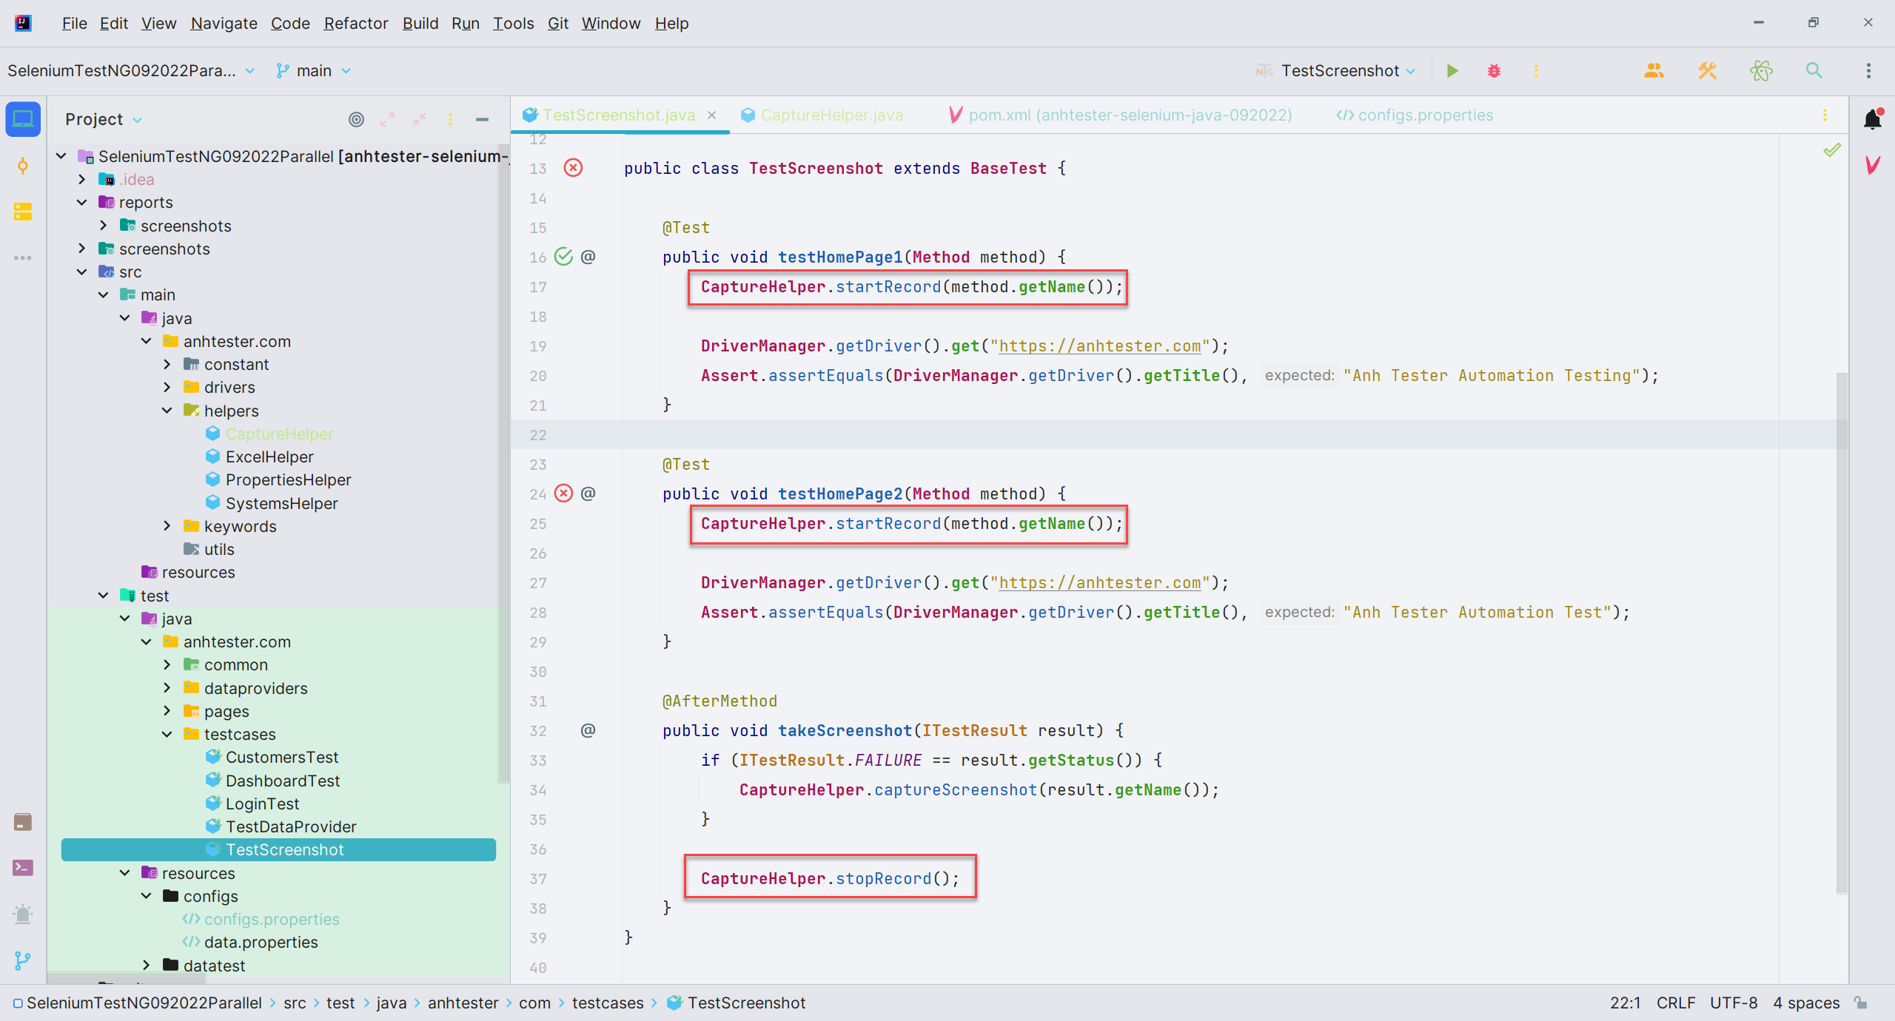Image resolution: width=1895 pixels, height=1021 pixels.
Task: Click the CRLF line separator indicator
Action: [1675, 1003]
